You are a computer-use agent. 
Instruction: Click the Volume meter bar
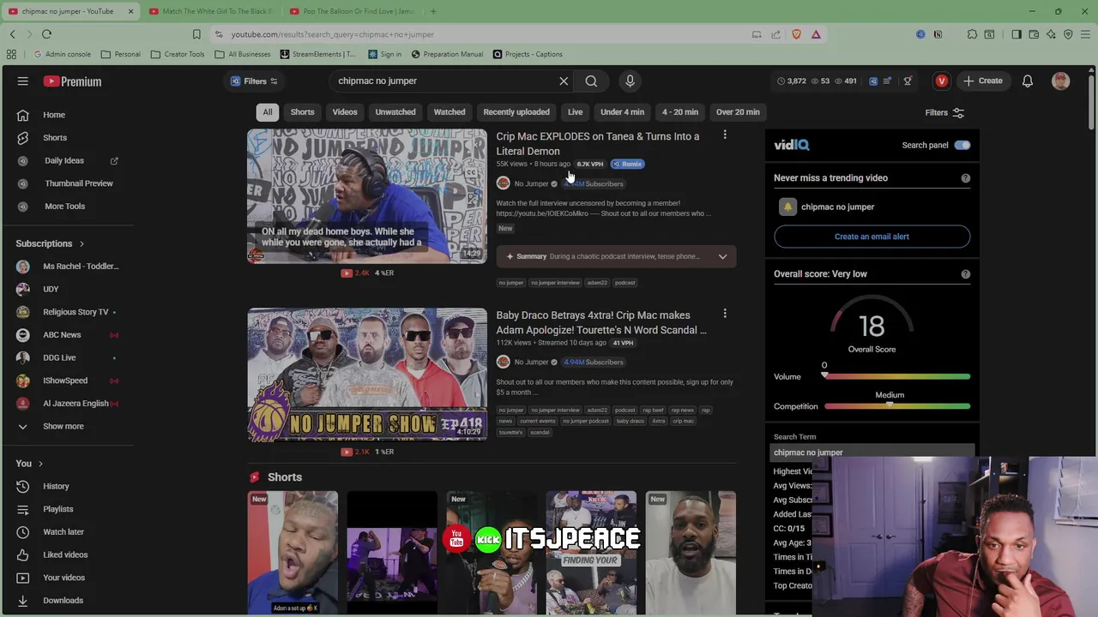click(x=897, y=376)
